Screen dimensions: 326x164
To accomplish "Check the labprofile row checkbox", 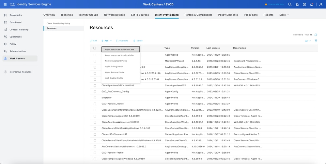I will click(x=95, y=98).
